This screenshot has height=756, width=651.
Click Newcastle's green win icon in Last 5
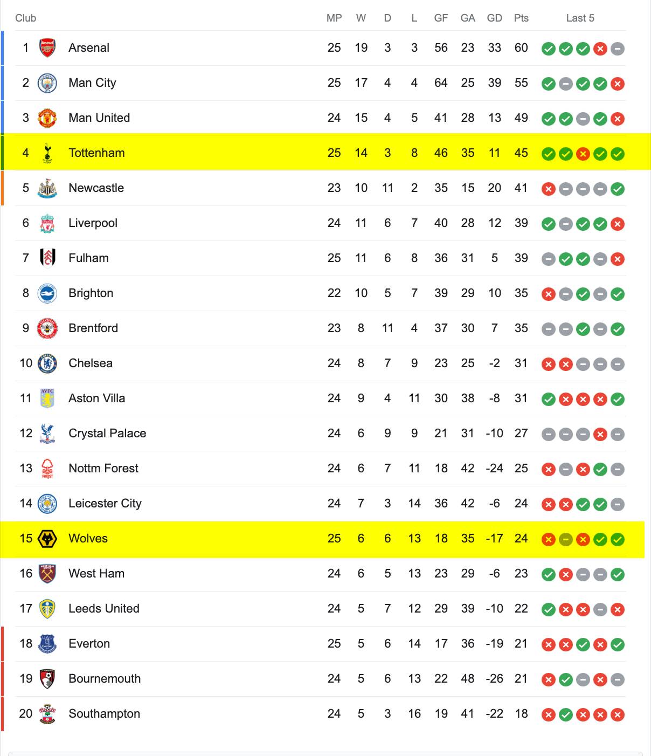click(618, 189)
